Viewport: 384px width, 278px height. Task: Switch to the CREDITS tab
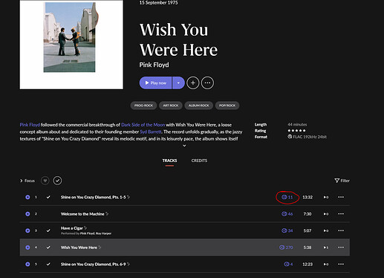pyautogui.click(x=199, y=161)
